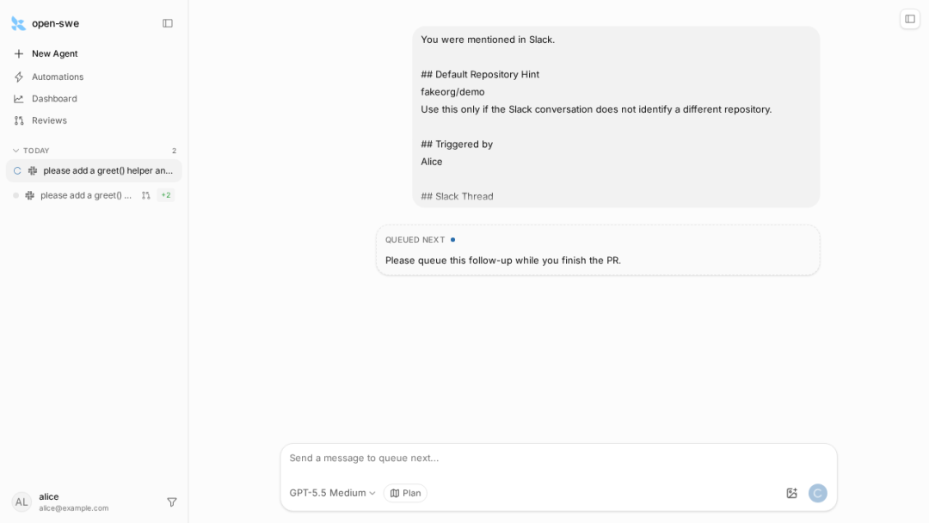Toggle Plan mode in the composer
929x523 pixels.
click(405, 493)
